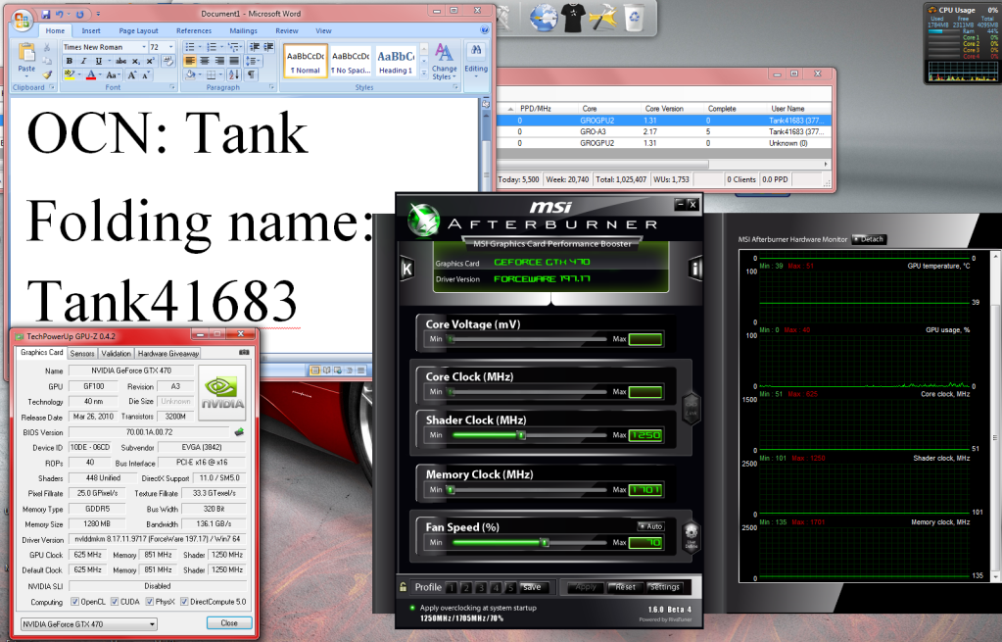The width and height of the screenshot is (1002, 642).
Task: Toggle Apply overclocking at system startup
Action: [412, 608]
